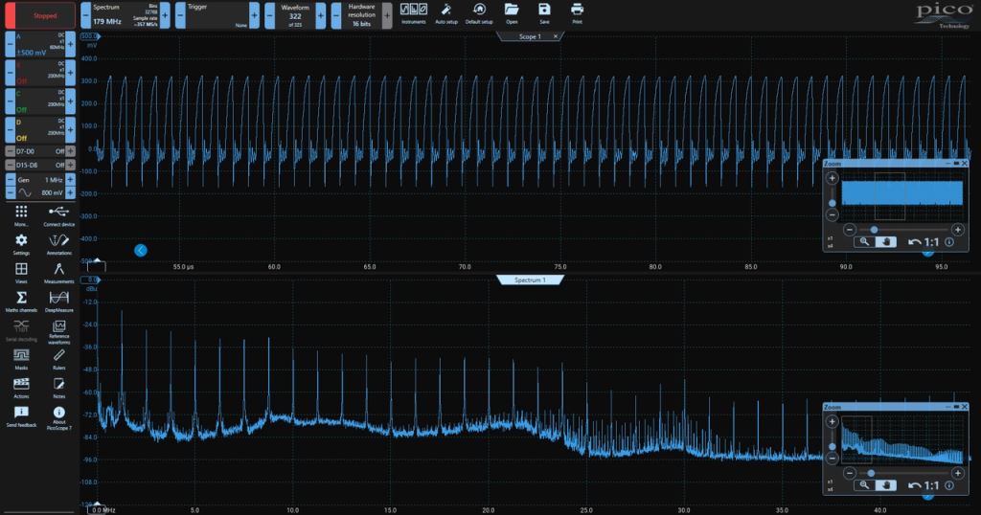
Task: Open Reference waveforms
Action: click(58, 332)
